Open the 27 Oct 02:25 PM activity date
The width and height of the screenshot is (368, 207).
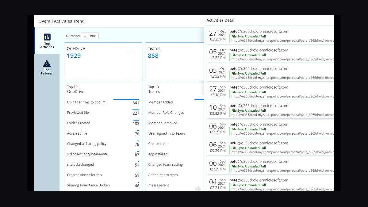coord(217,35)
